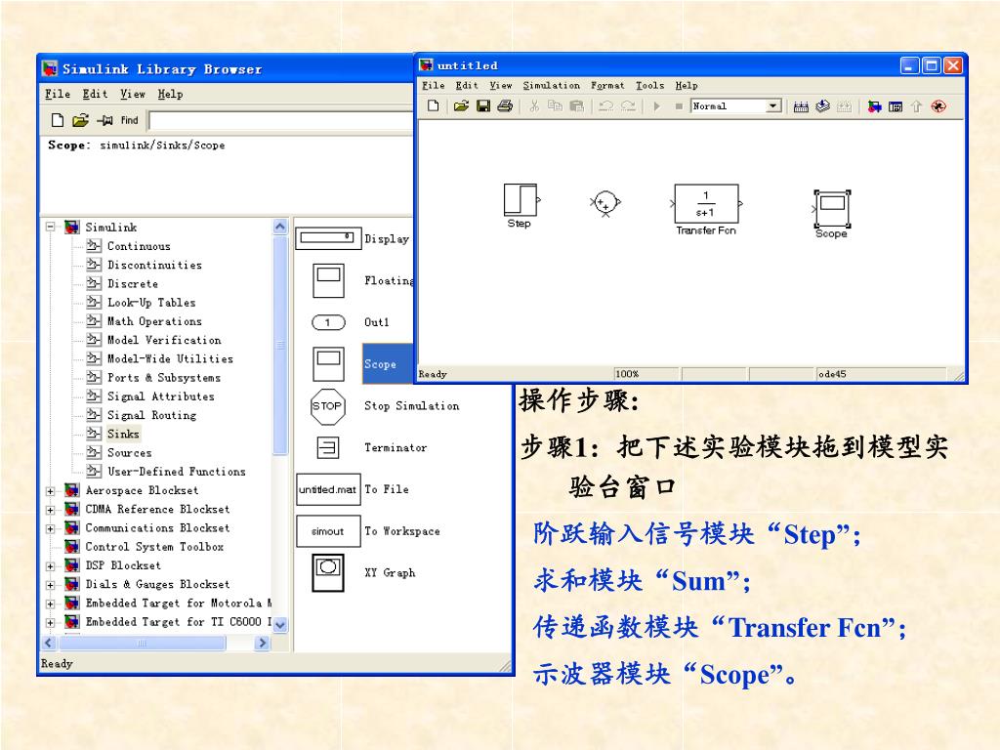Stop simulation with the square stop icon
1000x750 pixels.
tap(679, 105)
